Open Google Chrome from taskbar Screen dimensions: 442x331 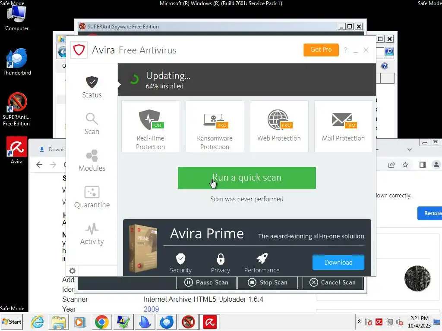pos(101,322)
